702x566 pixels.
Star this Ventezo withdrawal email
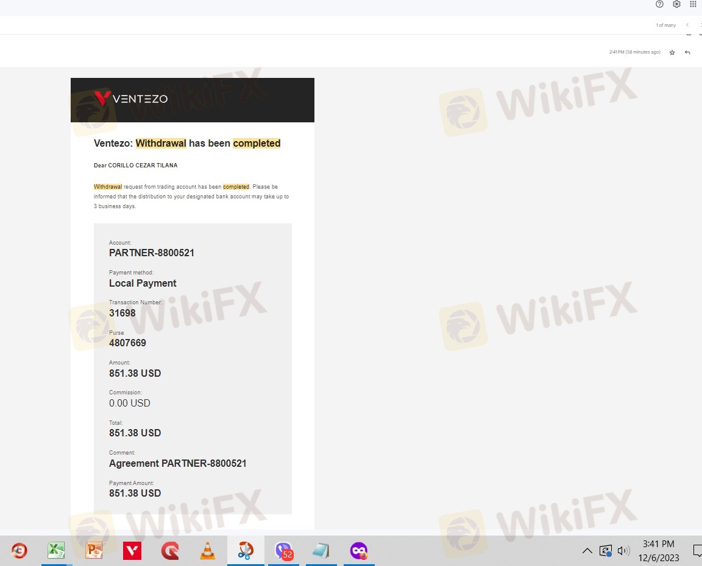point(672,52)
